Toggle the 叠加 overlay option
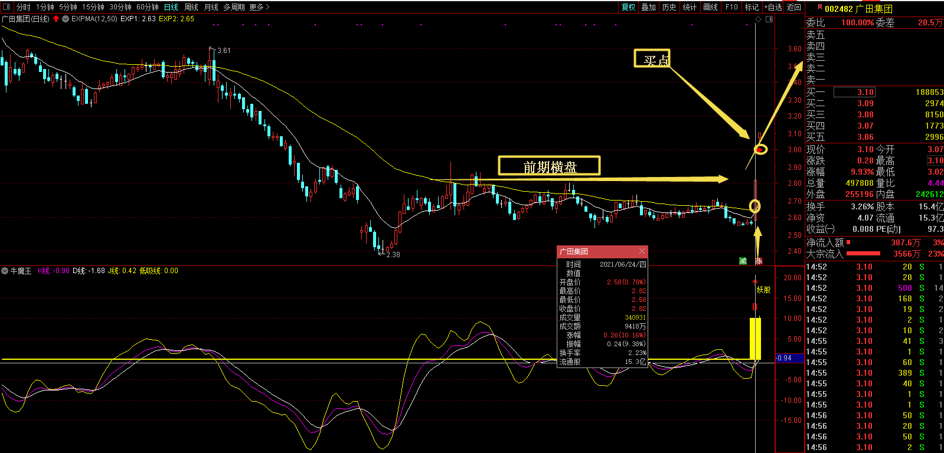The image size is (944, 453). pyautogui.click(x=648, y=7)
